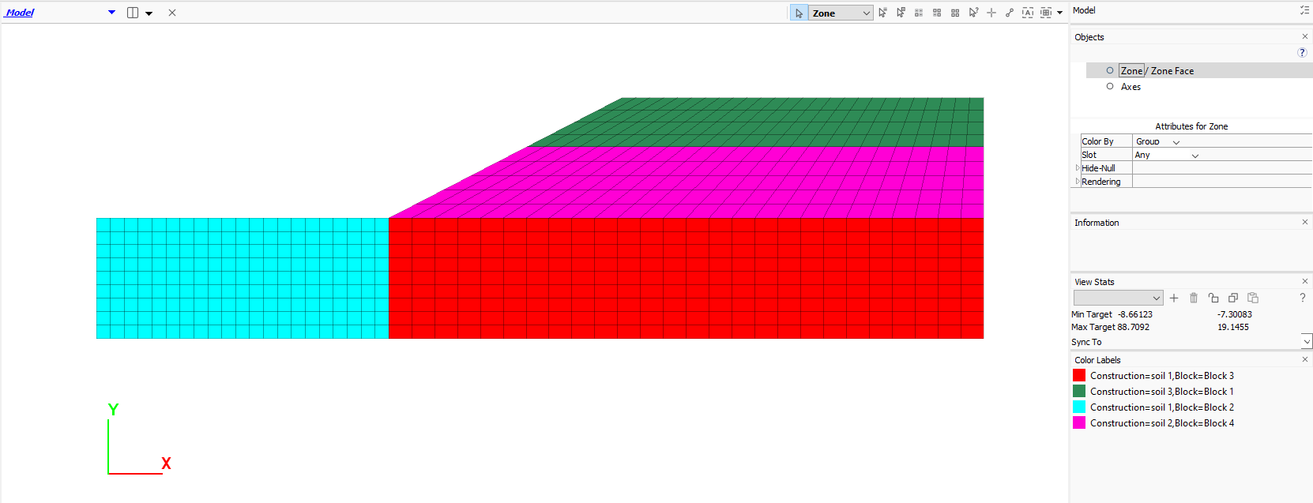Select the Axes object radio item
The image size is (1313, 503).
click(x=1110, y=87)
